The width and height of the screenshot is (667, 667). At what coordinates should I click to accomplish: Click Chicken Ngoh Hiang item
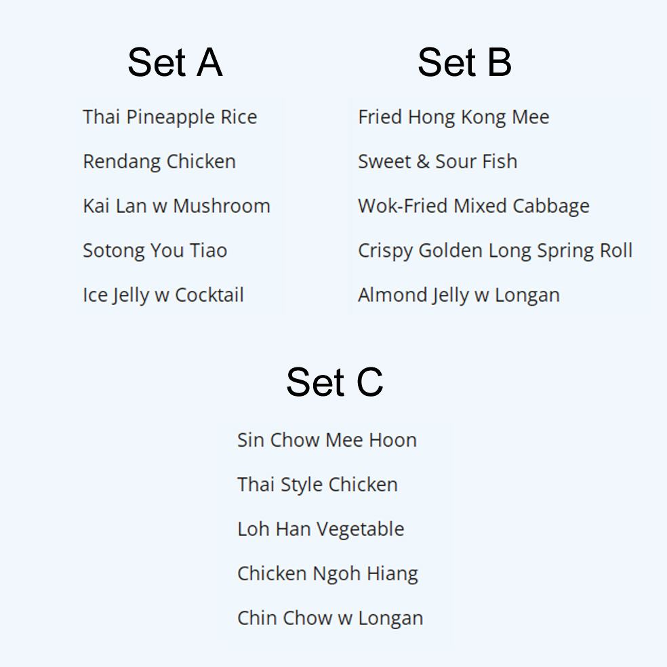tap(327, 573)
